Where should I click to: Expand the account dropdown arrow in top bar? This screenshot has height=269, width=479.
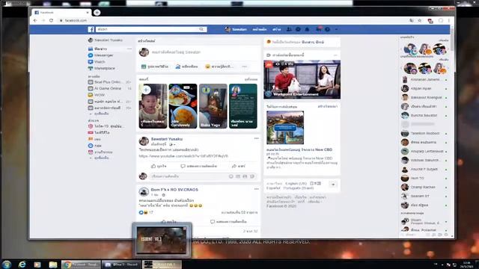tap(336, 29)
